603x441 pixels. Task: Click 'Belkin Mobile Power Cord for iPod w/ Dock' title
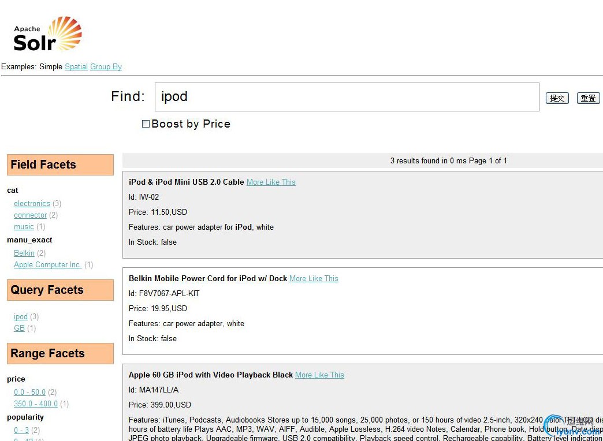[208, 278]
